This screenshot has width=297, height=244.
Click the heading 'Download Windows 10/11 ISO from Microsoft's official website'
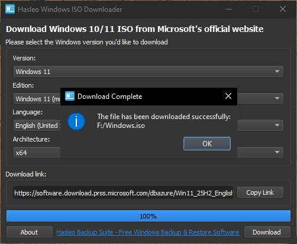click(135, 29)
